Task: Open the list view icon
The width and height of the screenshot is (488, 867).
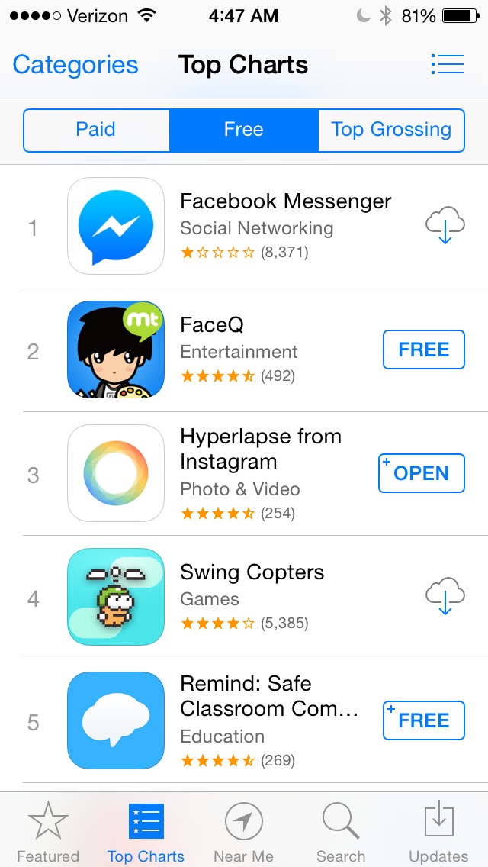Action: click(x=447, y=64)
